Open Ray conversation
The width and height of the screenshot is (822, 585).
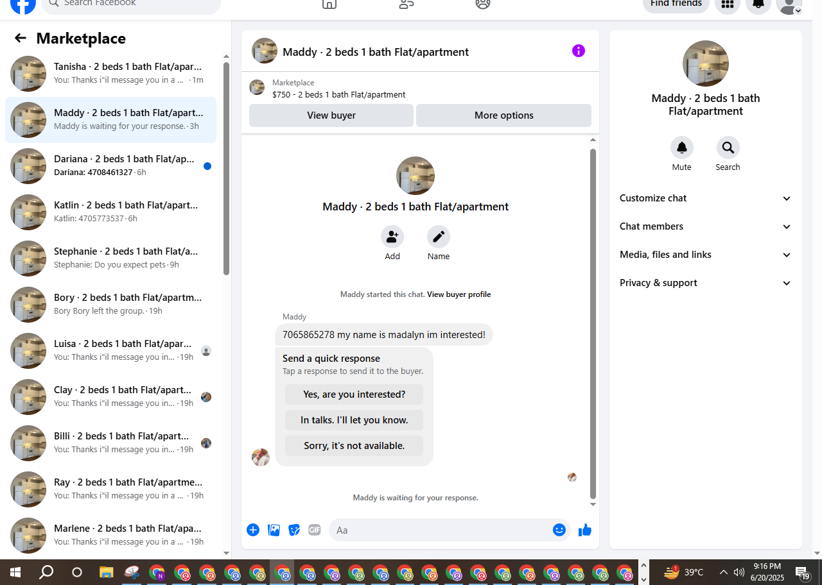coord(110,489)
